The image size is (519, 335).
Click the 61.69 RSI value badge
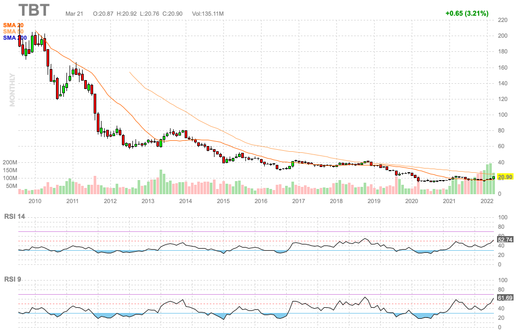pos(504,298)
